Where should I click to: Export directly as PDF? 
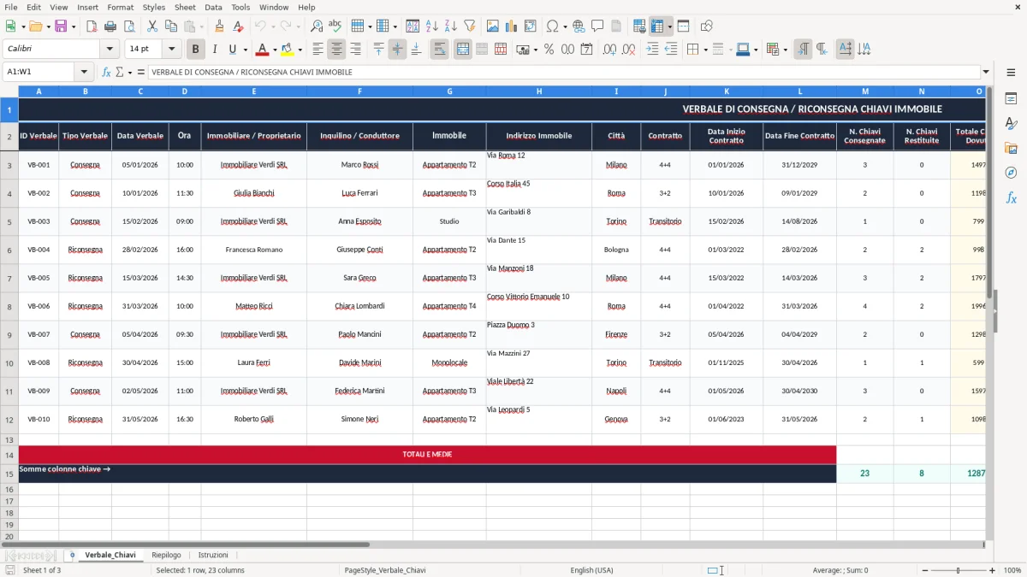(x=93, y=26)
